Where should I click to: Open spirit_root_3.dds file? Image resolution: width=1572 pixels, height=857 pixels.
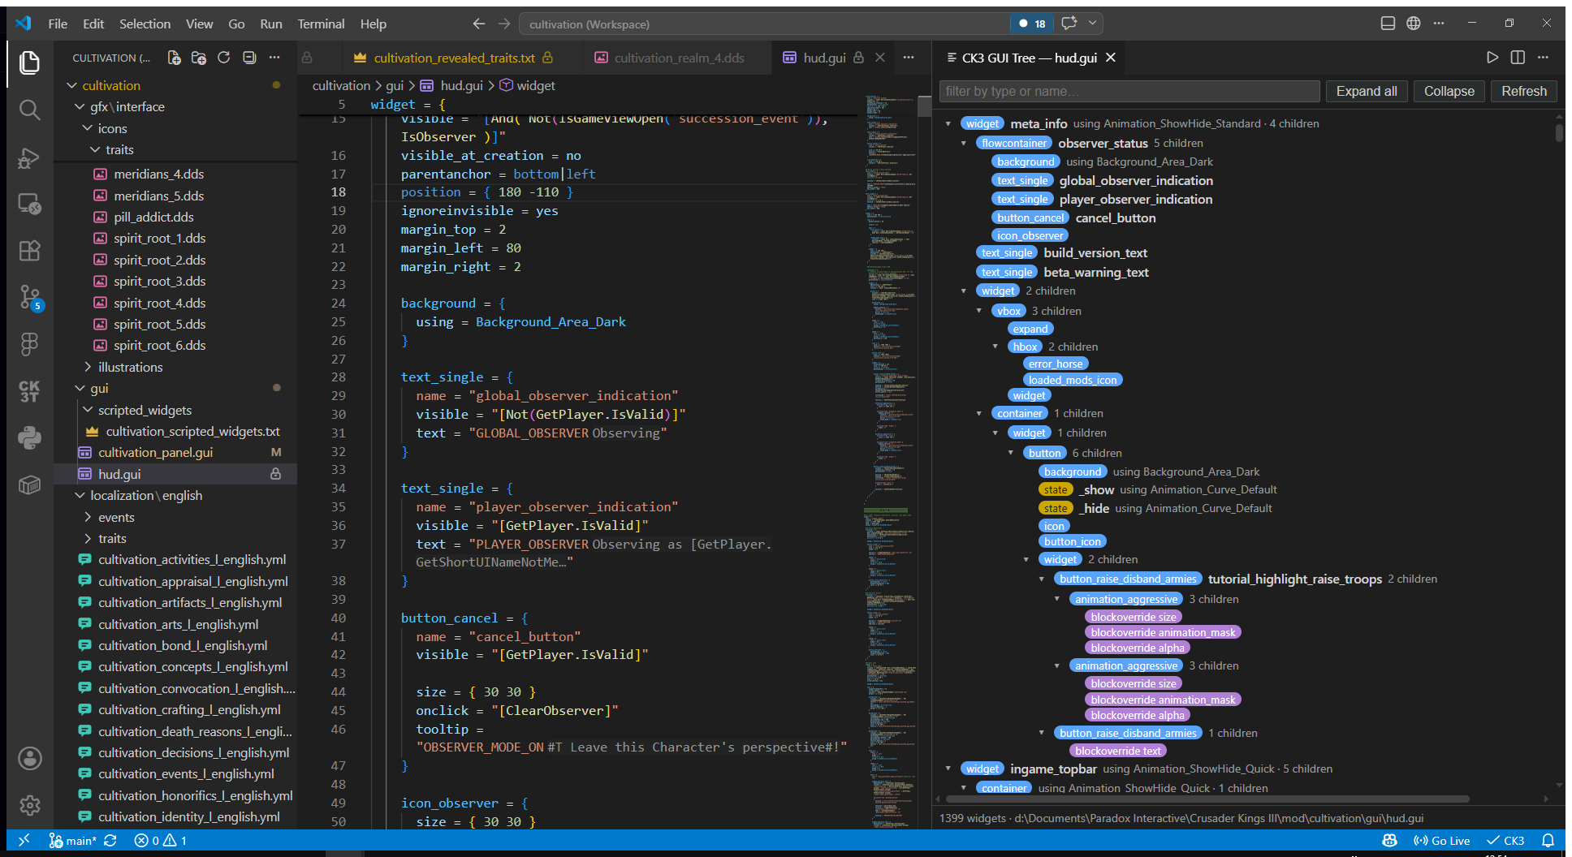coord(159,281)
